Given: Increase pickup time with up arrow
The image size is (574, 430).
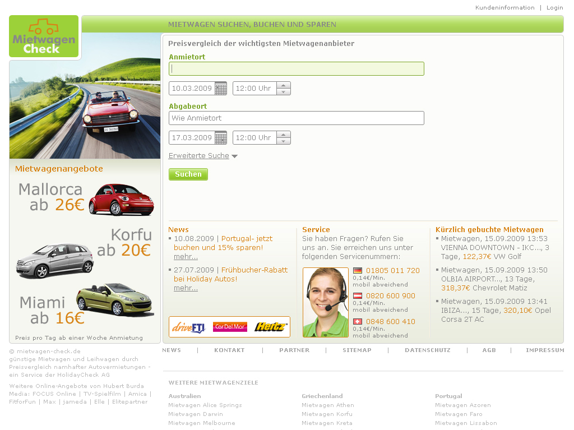Looking at the screenshot, I should (x=283, y=85).
